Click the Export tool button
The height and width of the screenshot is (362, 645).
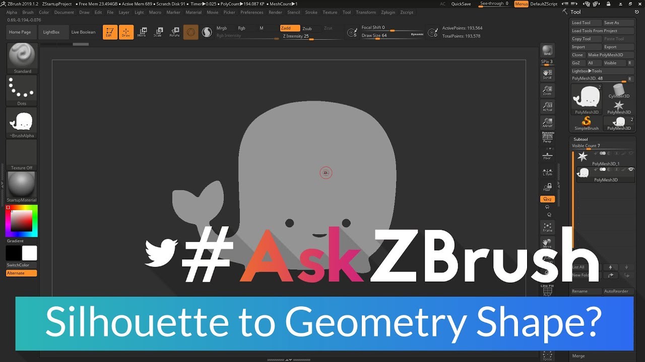pyautogui.click(x=618, y=47)
